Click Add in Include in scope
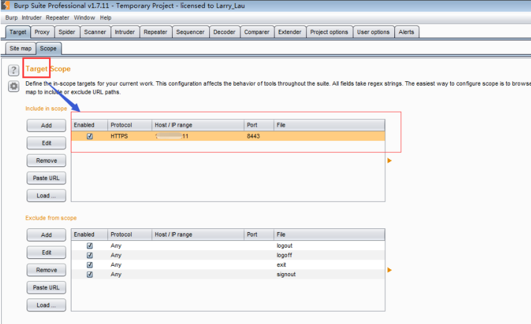 [x=47, y=125]
